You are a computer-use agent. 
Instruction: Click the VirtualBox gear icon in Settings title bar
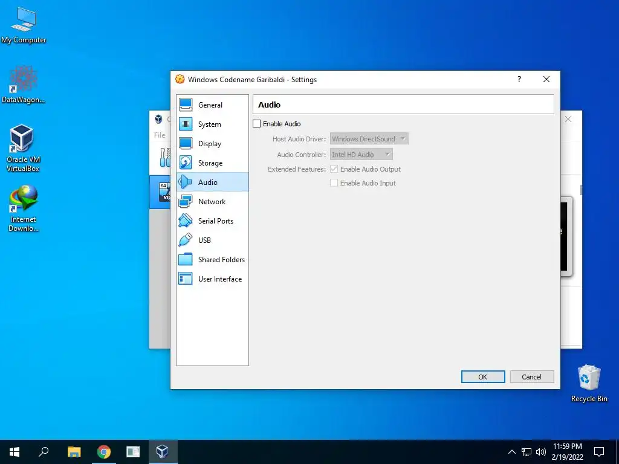click(180, 79)
